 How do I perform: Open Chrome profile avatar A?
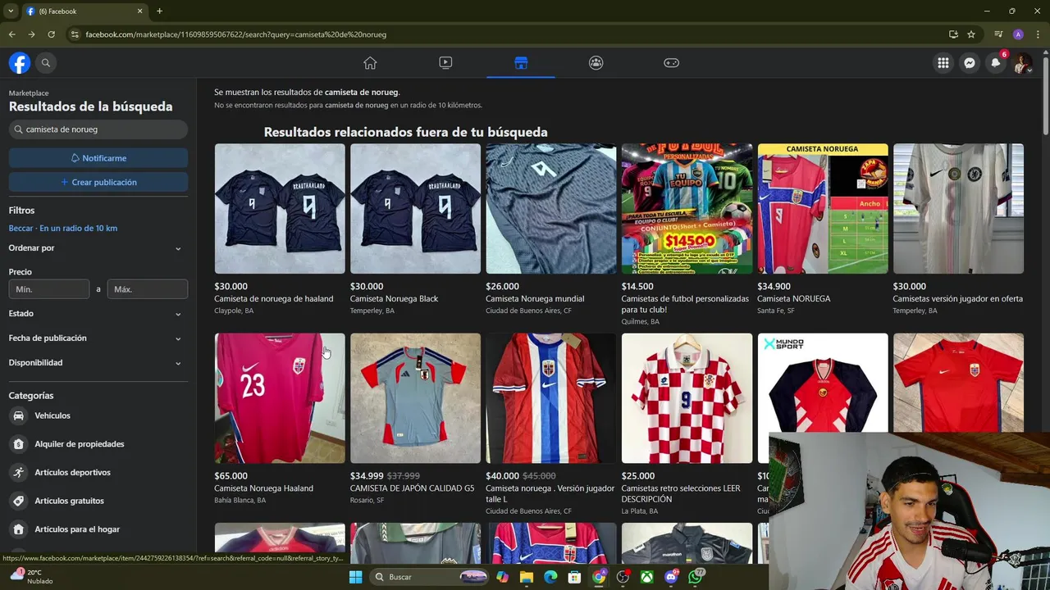1018,34
